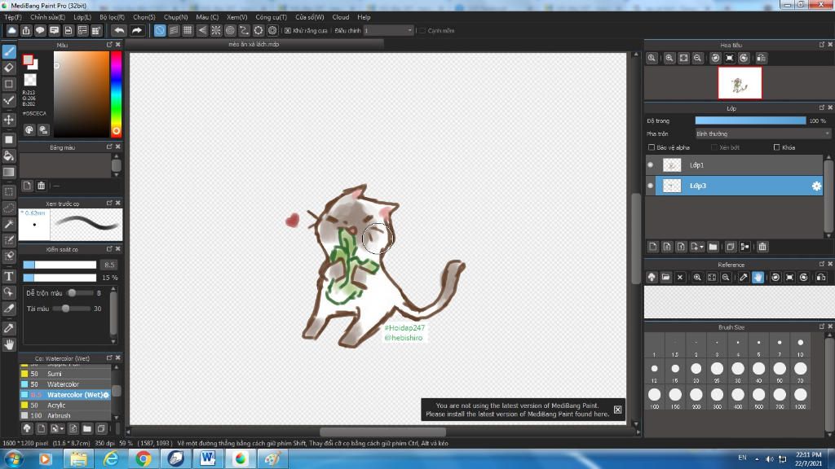Enable Bảo vệ alpha checkbox
The image size is (835, 469).
(652, 147)
